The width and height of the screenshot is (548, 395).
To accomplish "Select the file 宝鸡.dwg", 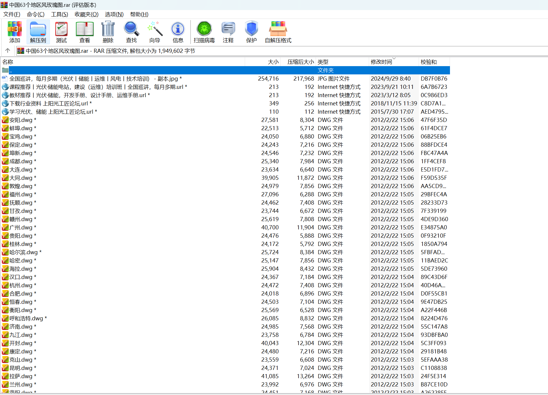I will [x=23, y=136].
